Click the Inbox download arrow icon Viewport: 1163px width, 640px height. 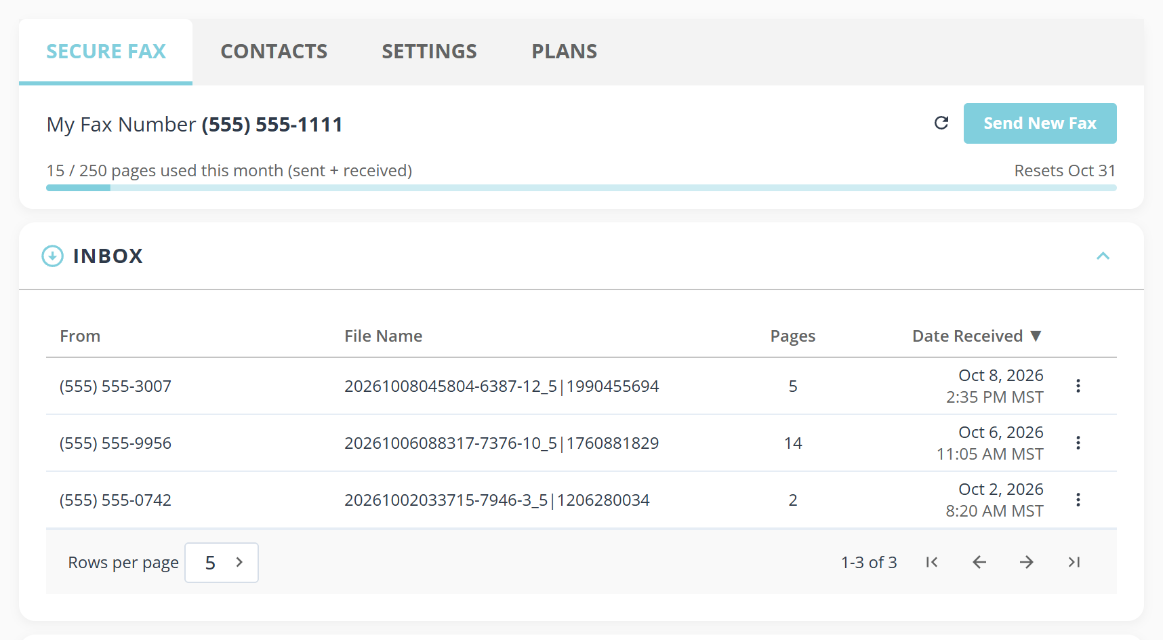click(53, 256)
